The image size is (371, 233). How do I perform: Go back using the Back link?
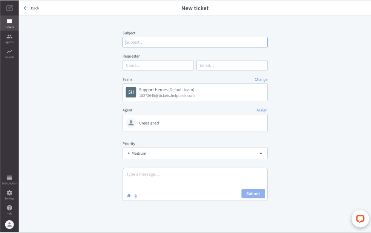[x=31, y=8]
